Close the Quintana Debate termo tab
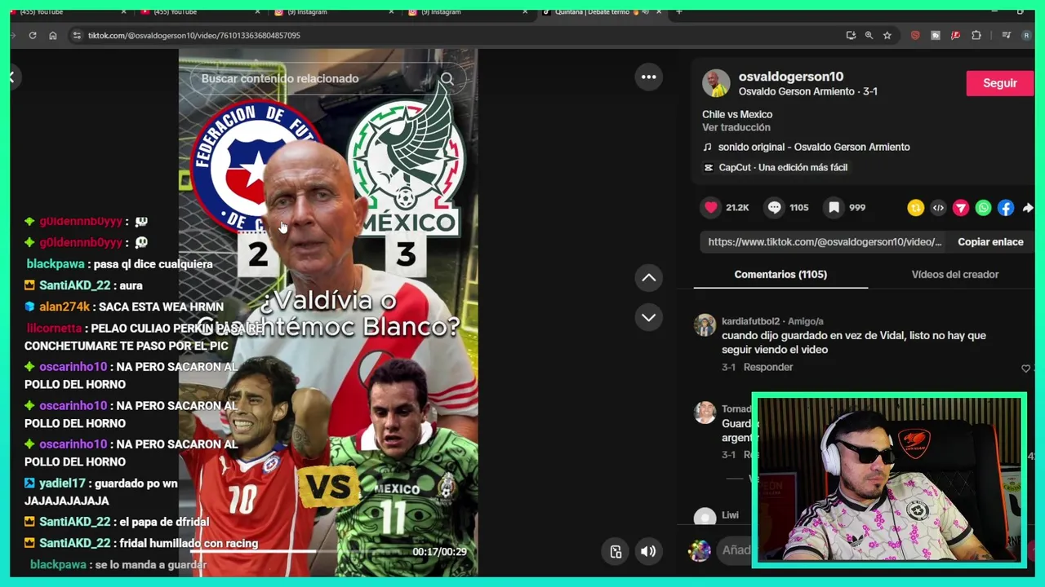Screen dimensions: 1045x587 [x=657, y=11]
